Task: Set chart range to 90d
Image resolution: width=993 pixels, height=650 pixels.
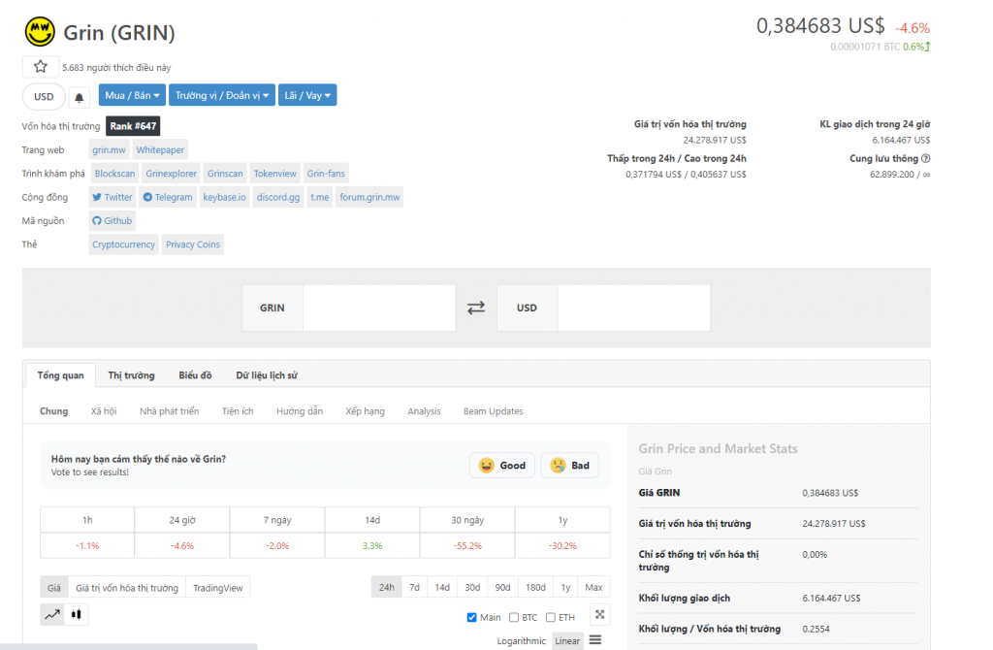Action: 503,587
